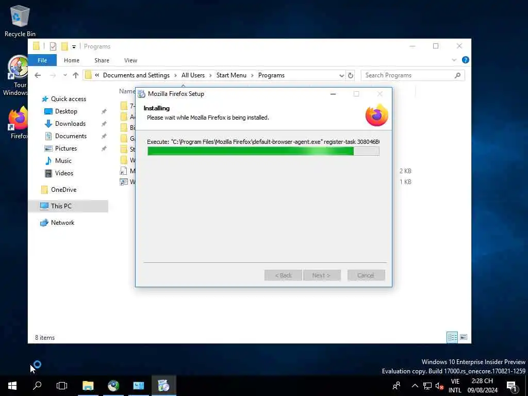Image resolution: width=528 pixels, height=396 pixels.
Task: Click the installer progress bar
Action: pyautogui.click(x=263, y=151)
